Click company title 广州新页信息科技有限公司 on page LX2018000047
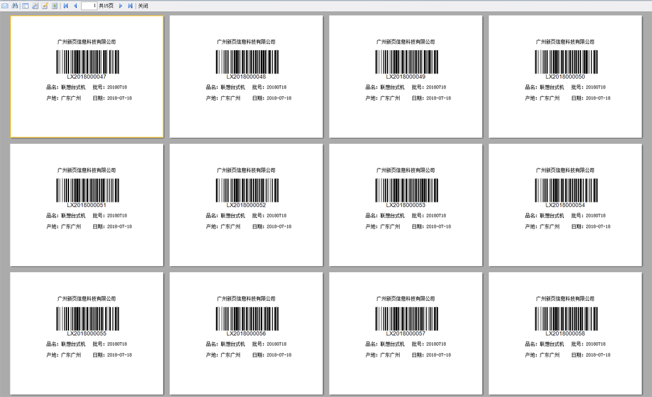 [87, 42]
